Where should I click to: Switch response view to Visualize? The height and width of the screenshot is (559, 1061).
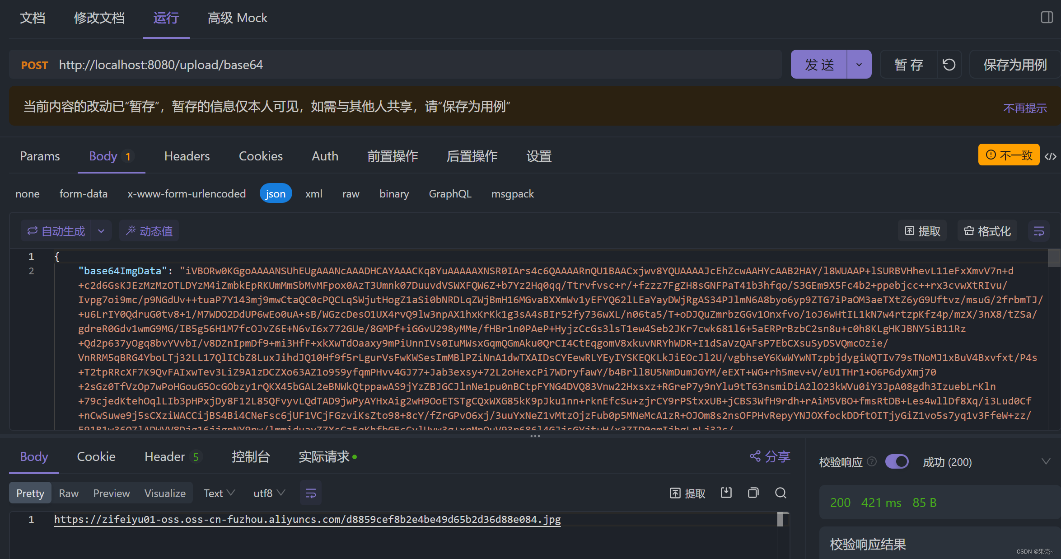(x=165, y=493)
